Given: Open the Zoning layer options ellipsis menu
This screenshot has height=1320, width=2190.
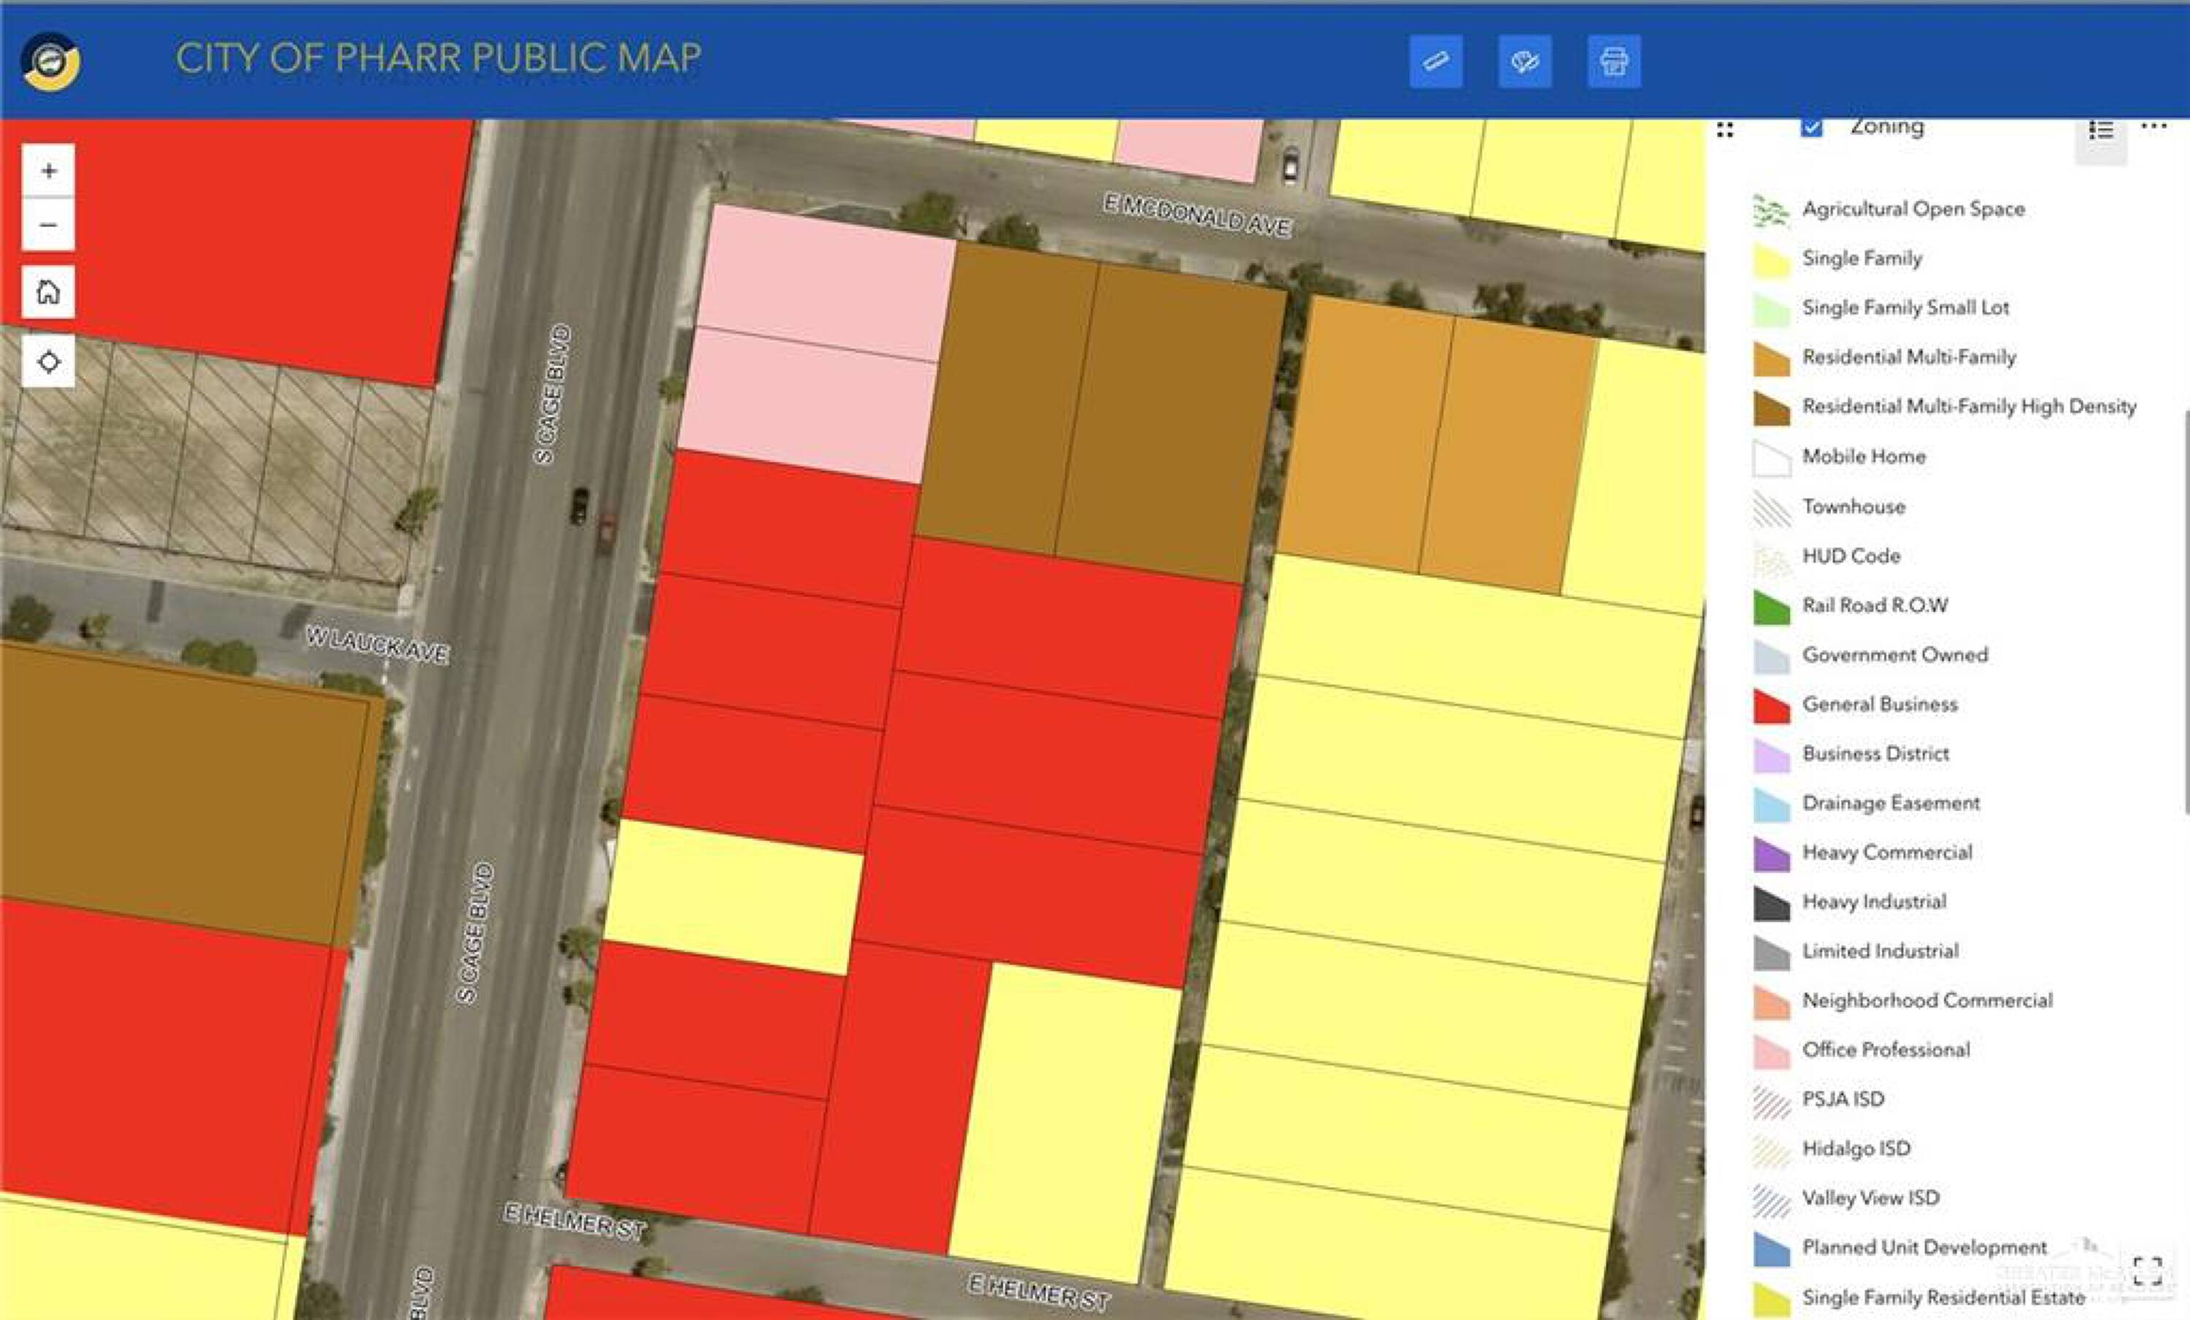Looking at the screenshot, I should pos(2153,126).
